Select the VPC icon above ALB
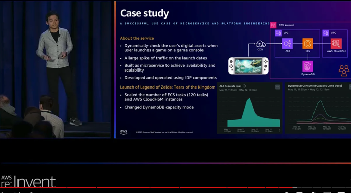The image size is (351, 193). pos(278,33)
